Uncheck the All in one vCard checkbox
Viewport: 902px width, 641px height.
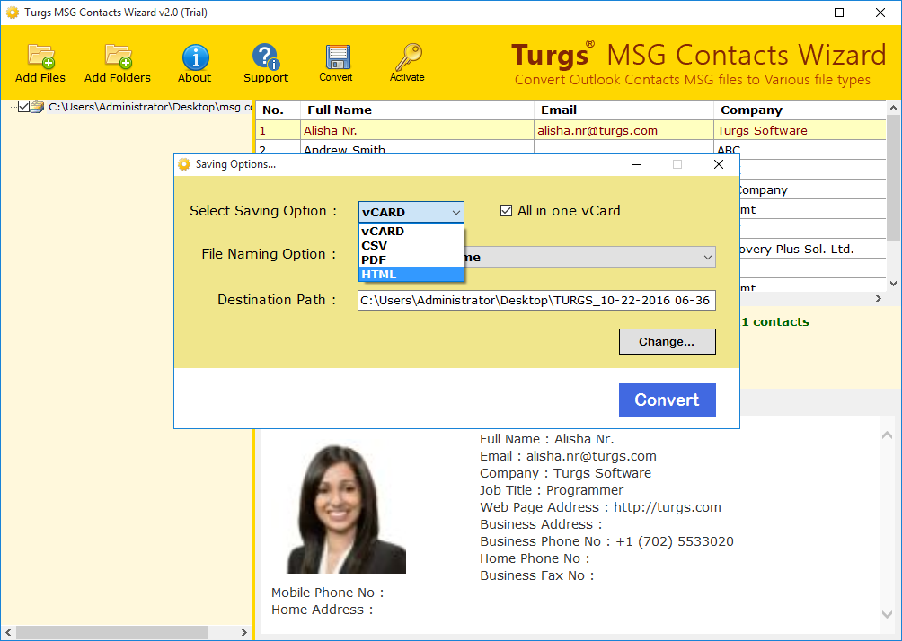(x=506, y=211)
